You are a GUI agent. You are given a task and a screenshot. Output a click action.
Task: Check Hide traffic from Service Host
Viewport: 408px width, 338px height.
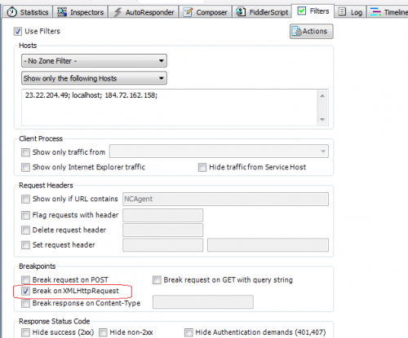pos(202,167)
